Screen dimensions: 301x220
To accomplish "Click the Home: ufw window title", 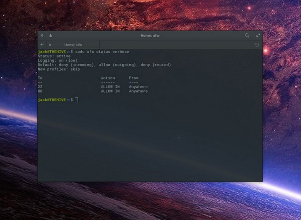I will (150, 36).
